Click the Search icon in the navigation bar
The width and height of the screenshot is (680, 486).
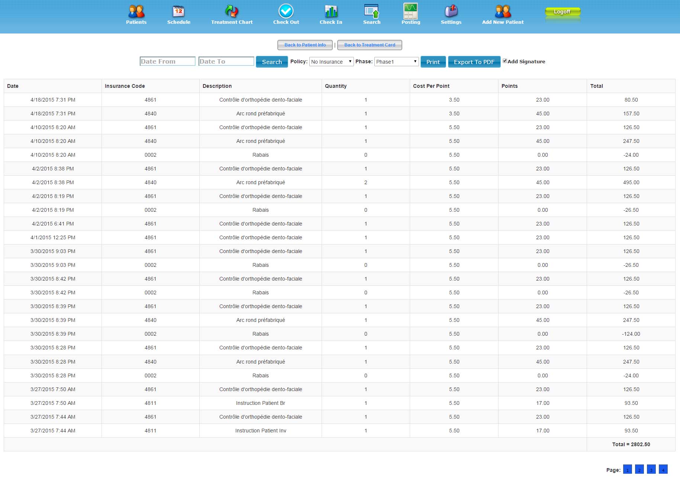click(371, 12)
